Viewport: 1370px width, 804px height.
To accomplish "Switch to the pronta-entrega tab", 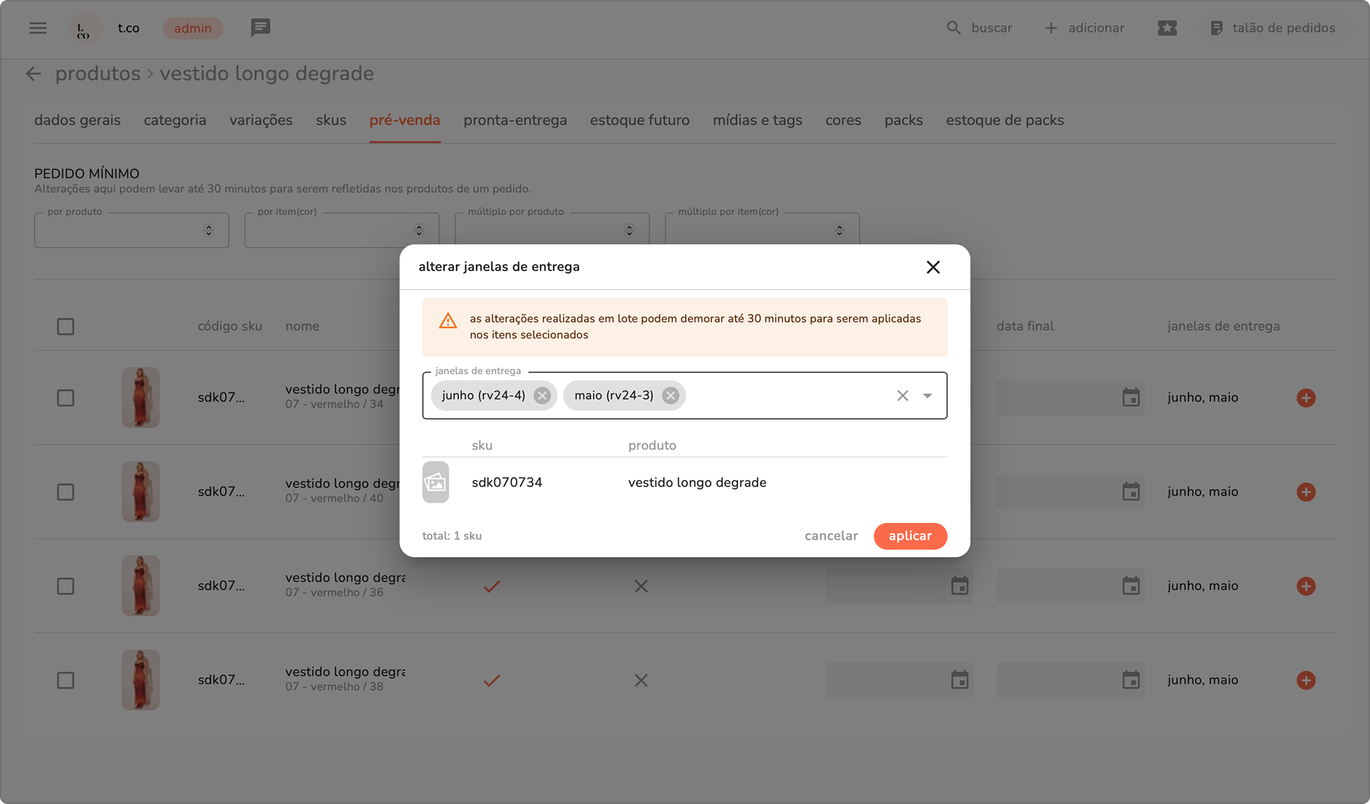I will (x=515, y=121).
